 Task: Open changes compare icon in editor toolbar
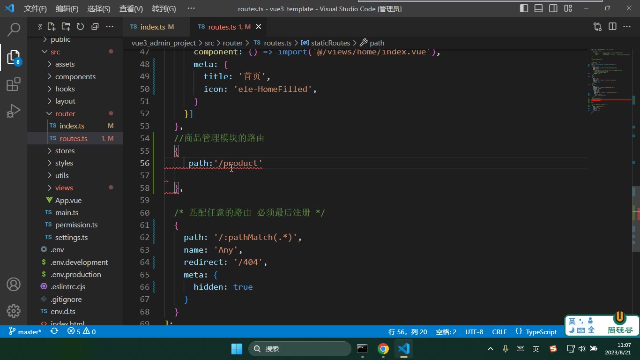(597, 27)
